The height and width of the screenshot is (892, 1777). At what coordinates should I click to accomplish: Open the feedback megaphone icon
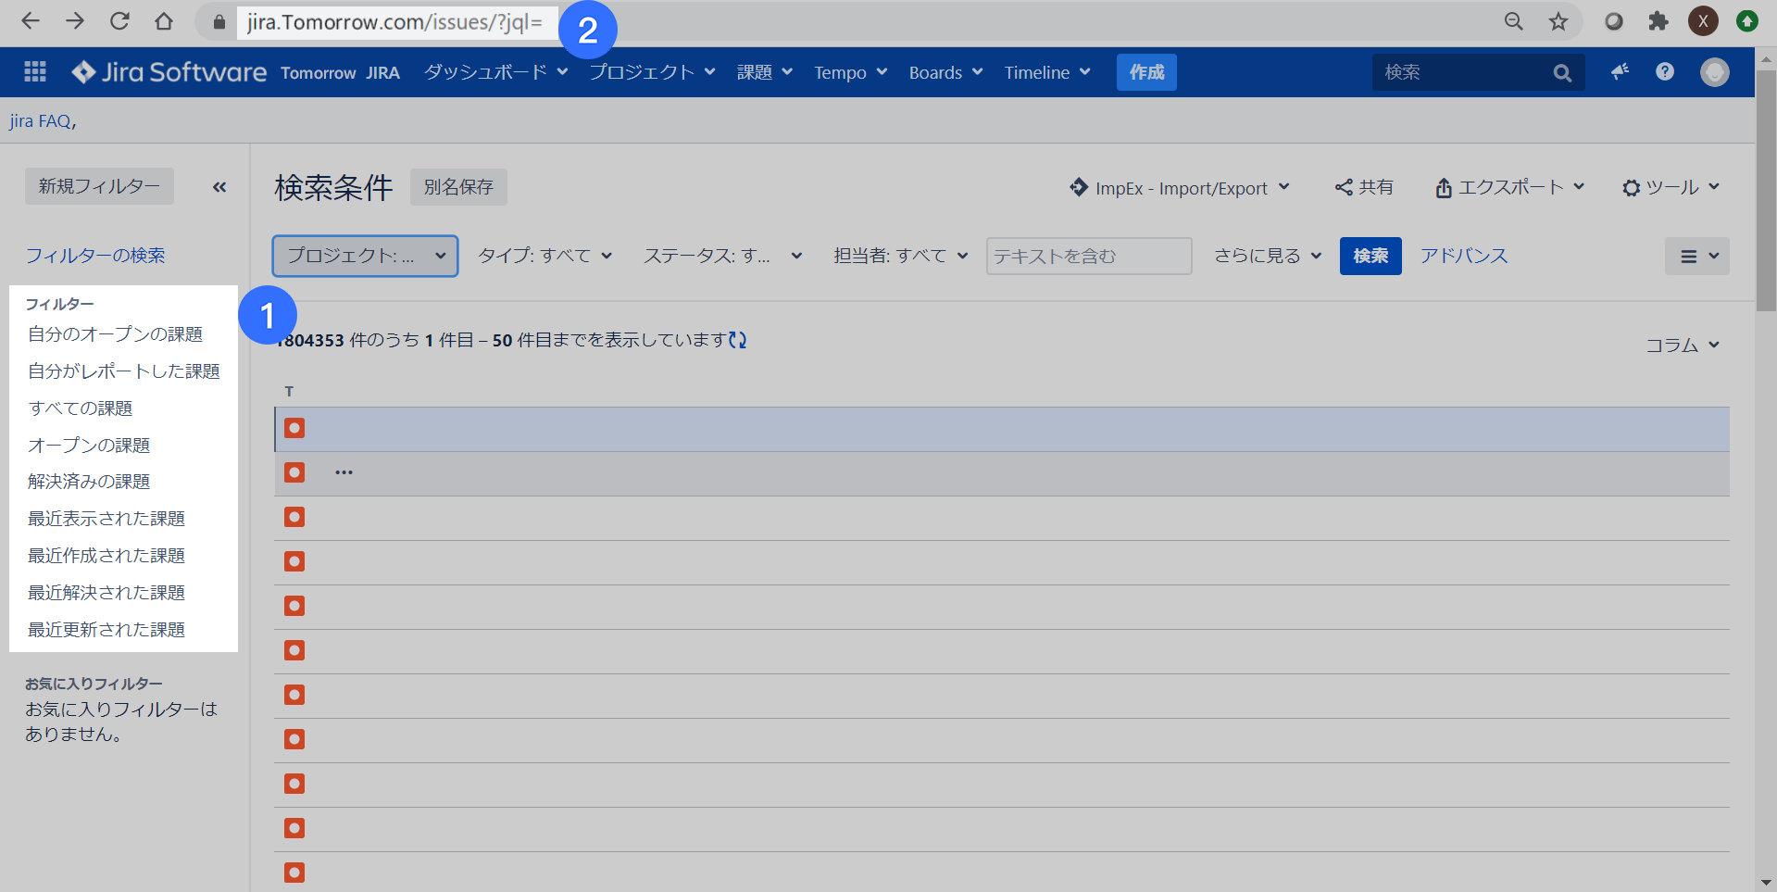tap(1619, 72)
